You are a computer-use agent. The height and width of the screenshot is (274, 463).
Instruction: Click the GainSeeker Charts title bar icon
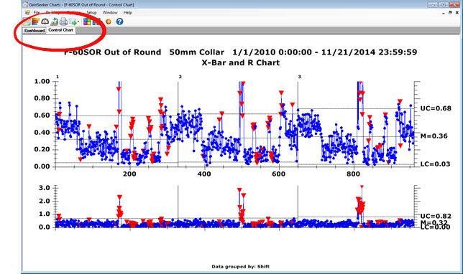[25, 5]
